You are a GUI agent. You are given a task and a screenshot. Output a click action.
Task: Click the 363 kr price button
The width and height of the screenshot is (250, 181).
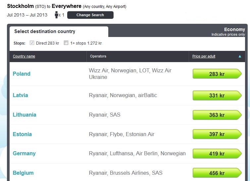point(217,115)
